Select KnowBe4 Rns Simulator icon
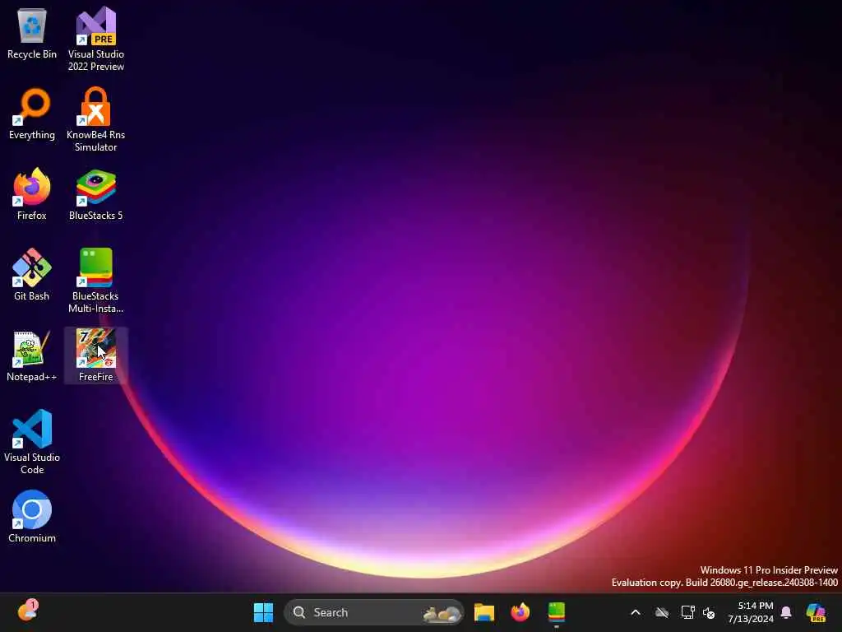 point(95,119)
